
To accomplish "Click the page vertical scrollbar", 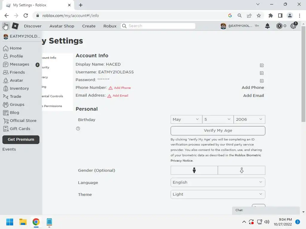I will point(303,74).
